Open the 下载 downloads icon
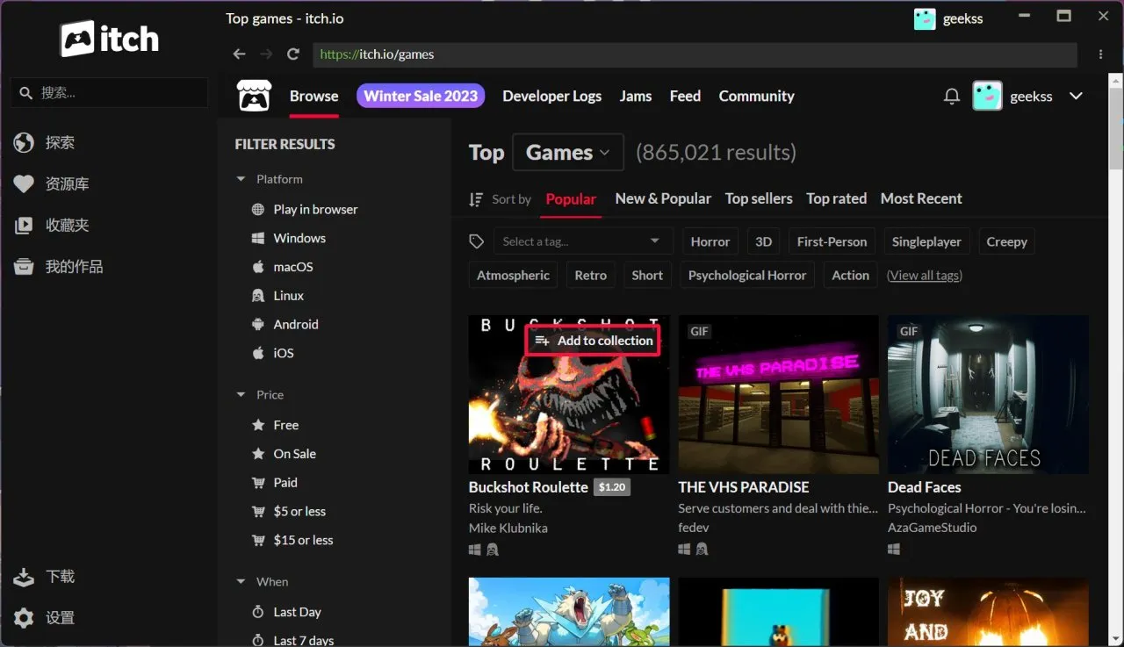The image size is (1124, 647). pyautogui.click(x=24, y=576)
